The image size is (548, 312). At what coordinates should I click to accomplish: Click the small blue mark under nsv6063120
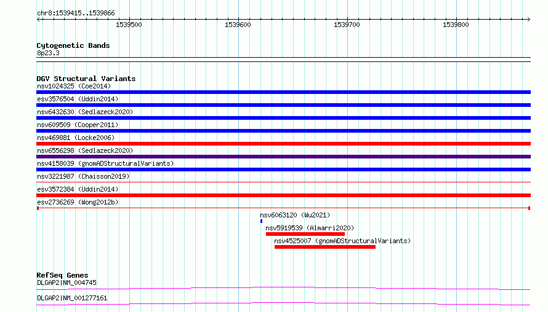tap(262, 221)
